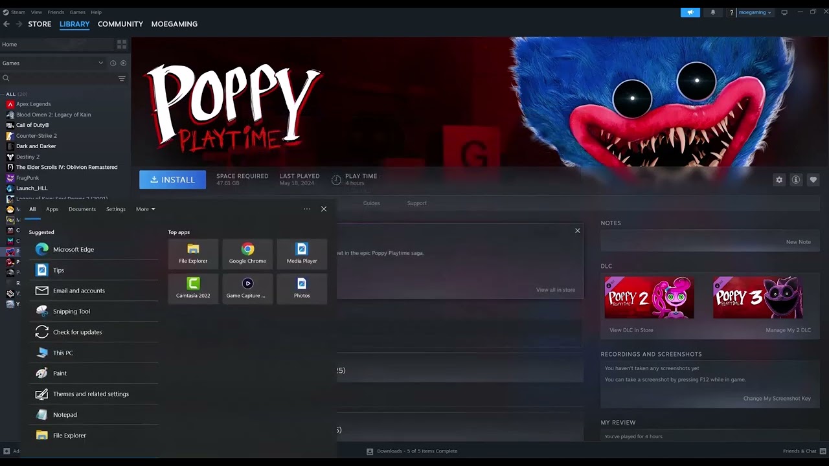
Task: Open File Explorer tile in Top apps
Action: (193, 253)
